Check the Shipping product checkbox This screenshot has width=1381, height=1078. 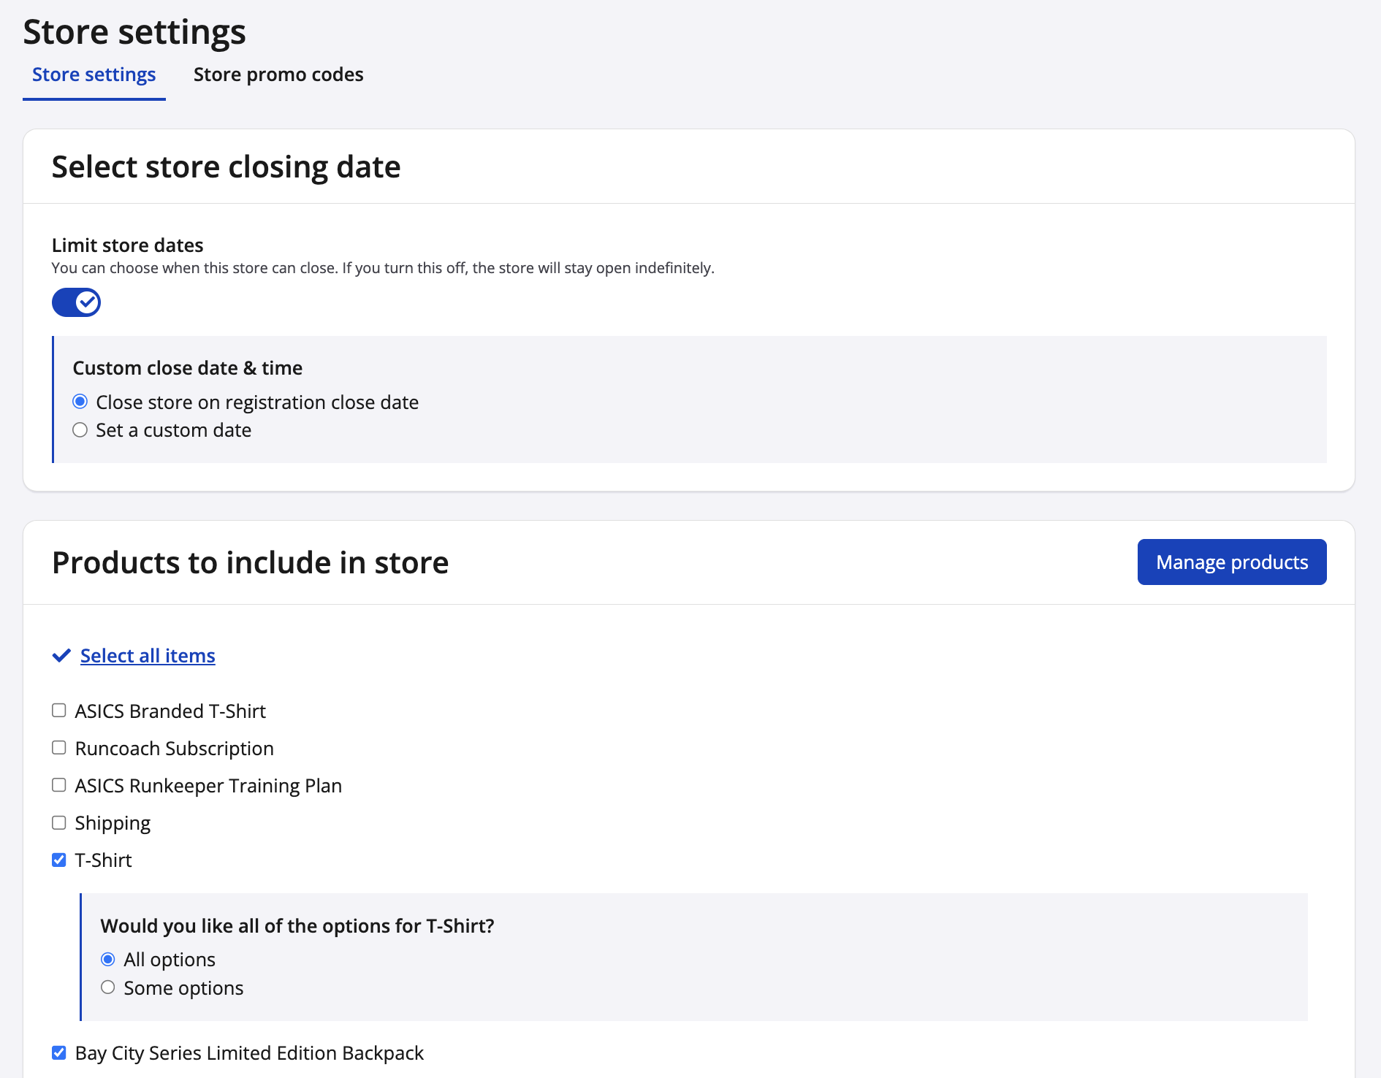click(59, 823)
